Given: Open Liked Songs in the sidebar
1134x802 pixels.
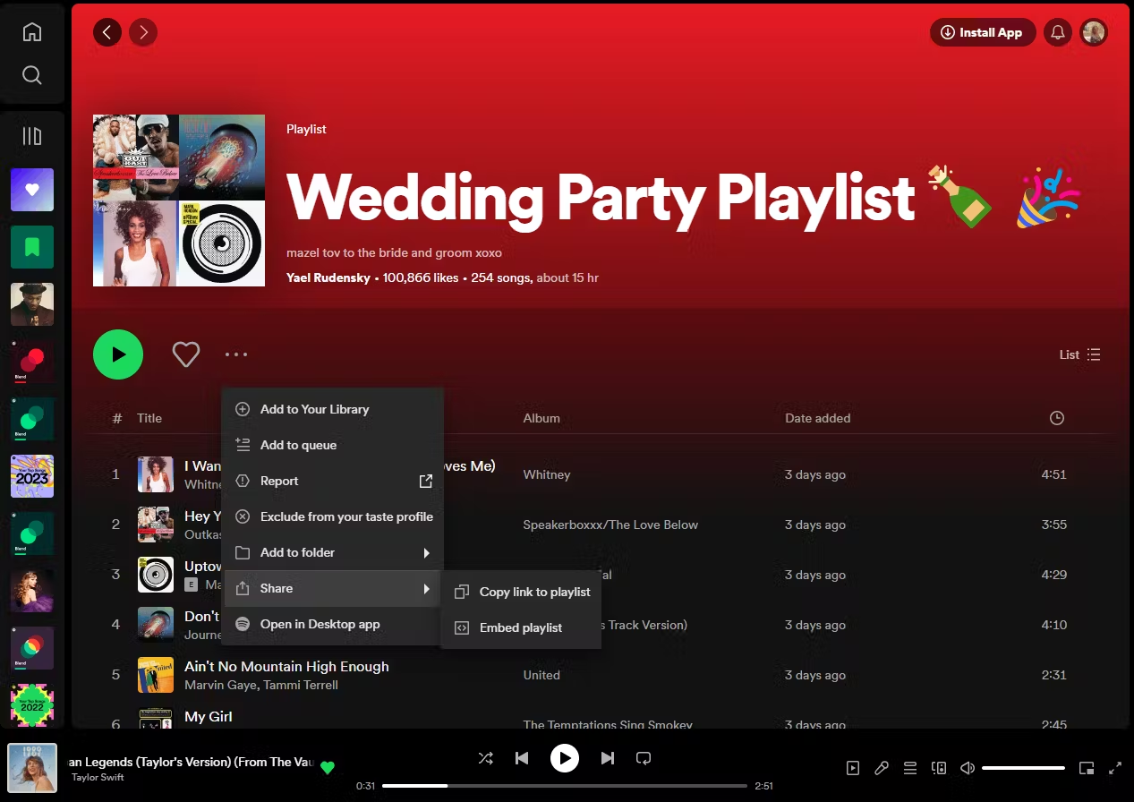Looking at the screenshot, I should [x=32, y=190].
